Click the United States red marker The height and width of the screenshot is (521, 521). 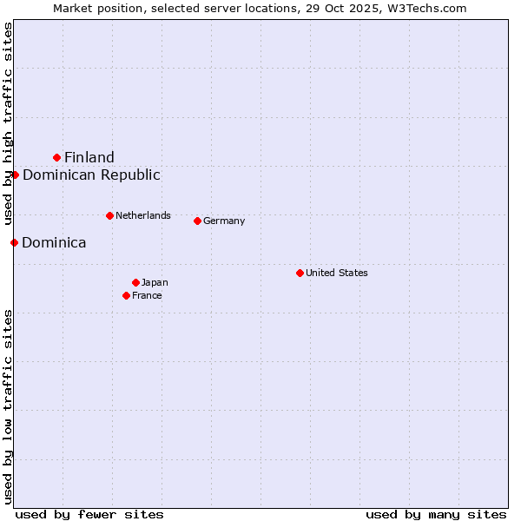300,273
